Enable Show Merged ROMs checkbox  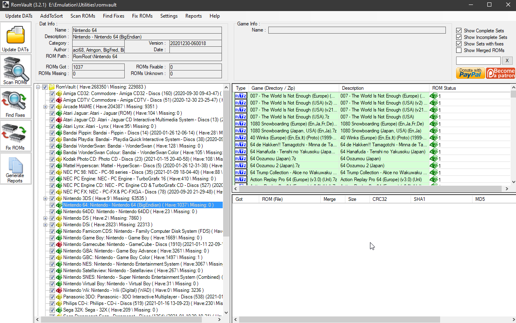coord(459,50)
